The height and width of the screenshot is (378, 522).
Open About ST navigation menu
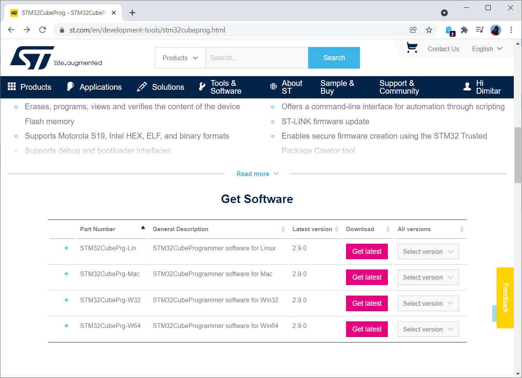pyautogui.click(x=286, y=87)
